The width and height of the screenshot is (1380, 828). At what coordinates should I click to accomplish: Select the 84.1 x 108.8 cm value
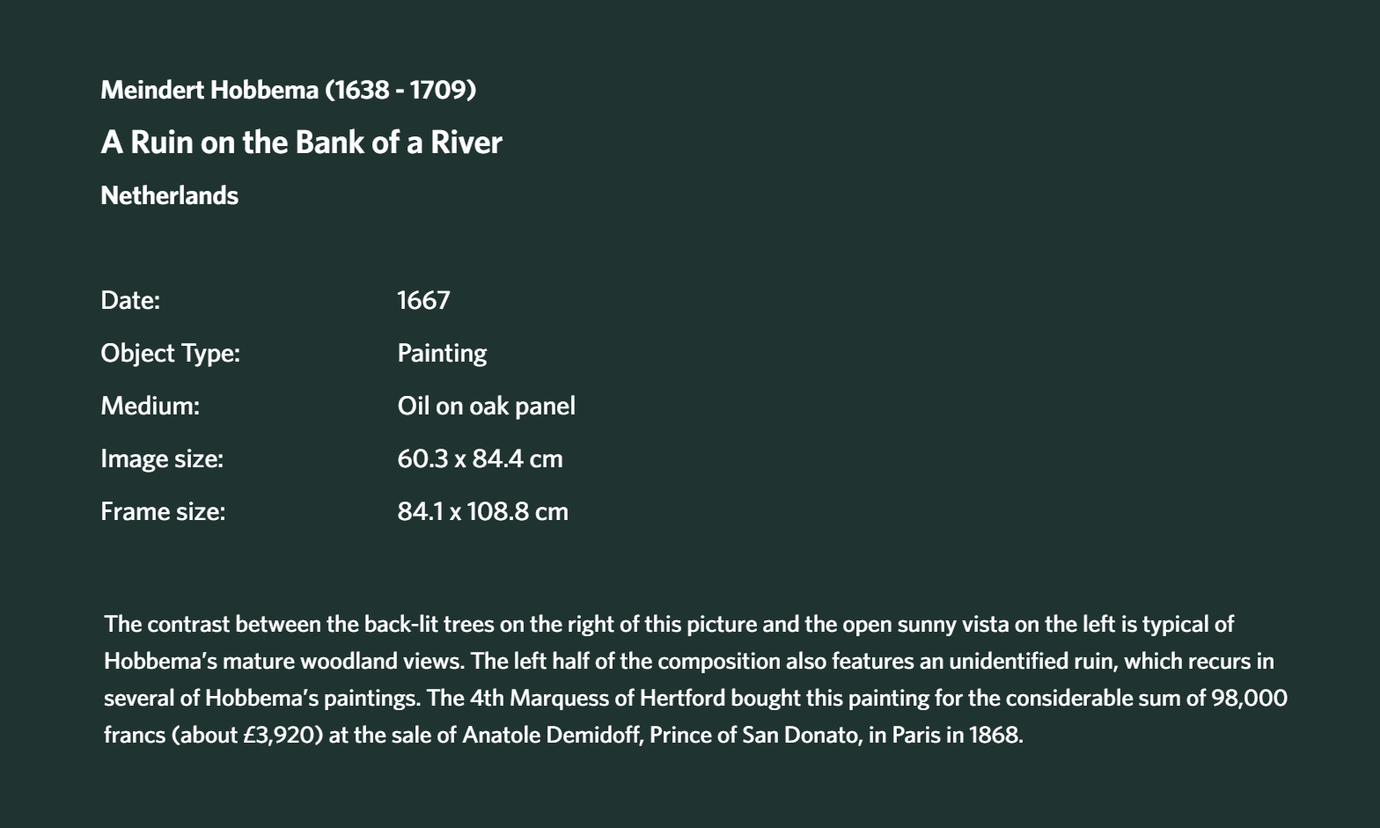[482, 511]
